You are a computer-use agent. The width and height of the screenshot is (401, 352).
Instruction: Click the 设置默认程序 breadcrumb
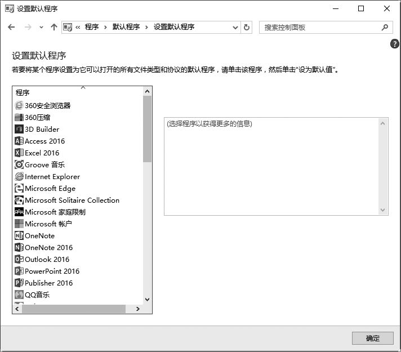tap(174, 27)
